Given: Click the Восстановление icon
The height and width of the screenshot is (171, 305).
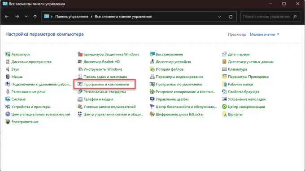Looking at the screenshot, I should (152, 54).
